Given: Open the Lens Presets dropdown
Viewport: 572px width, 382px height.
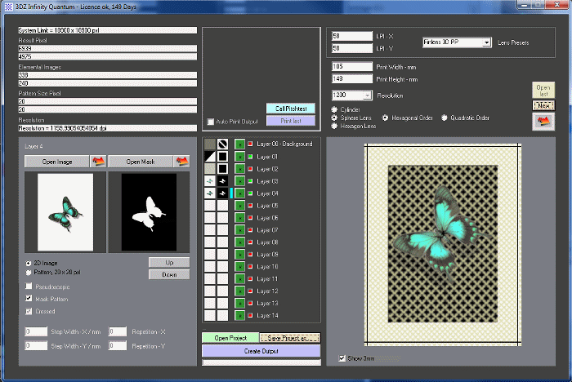Looking at the screenshot, I should tap(486, 42).
